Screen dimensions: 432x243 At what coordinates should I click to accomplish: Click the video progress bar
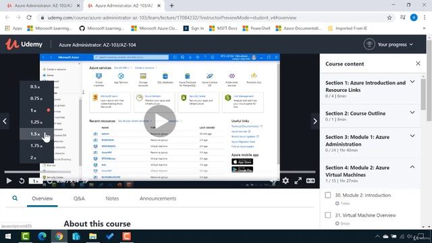coord(160,172)
